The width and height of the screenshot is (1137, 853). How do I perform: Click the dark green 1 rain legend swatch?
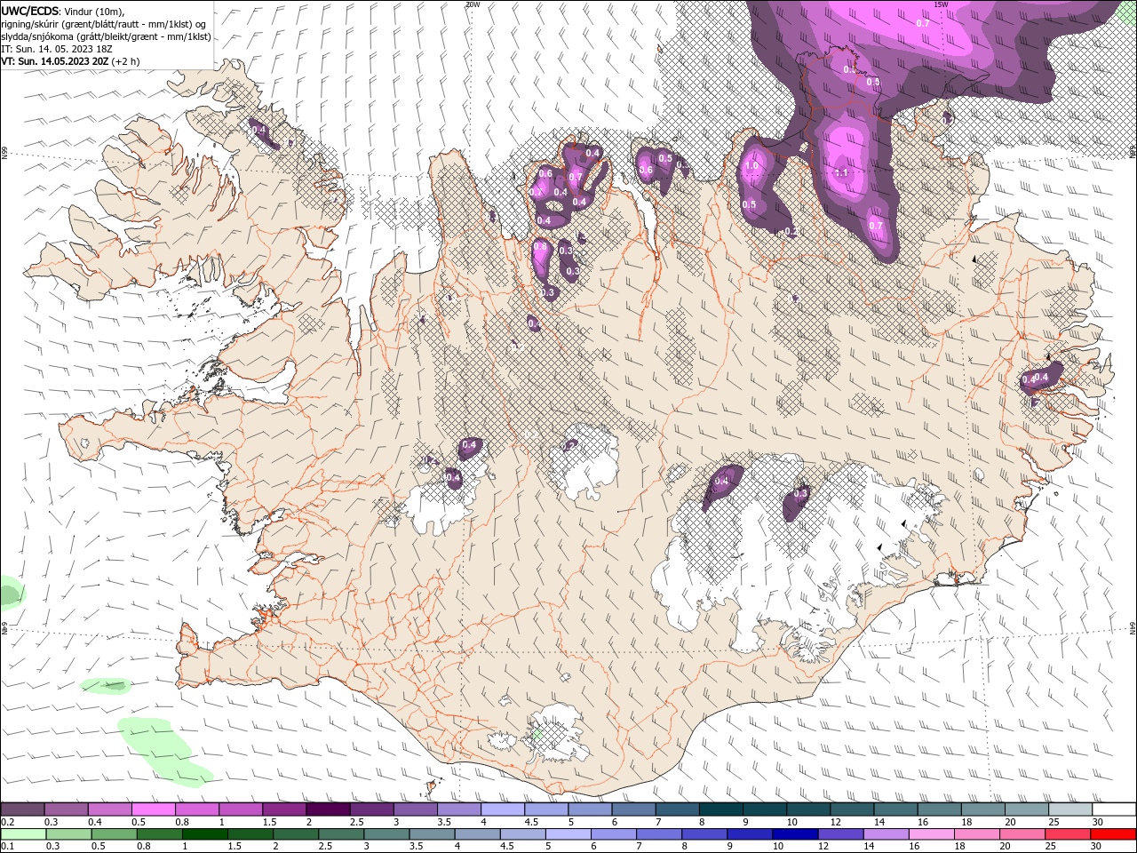tap(204, 833)
